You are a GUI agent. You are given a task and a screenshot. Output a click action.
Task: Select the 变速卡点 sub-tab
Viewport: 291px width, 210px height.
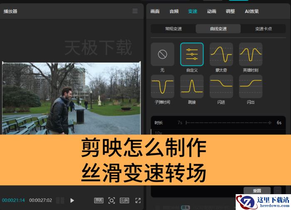tap(263, 29)
